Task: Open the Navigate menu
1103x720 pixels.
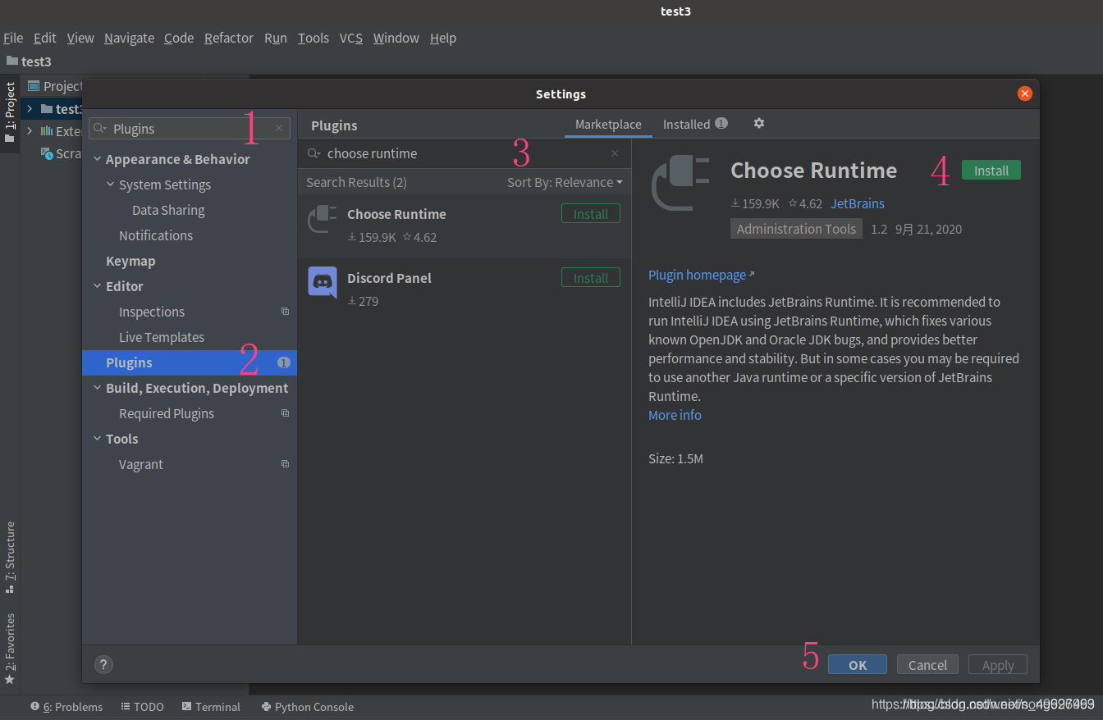Action: click(129, 38)
